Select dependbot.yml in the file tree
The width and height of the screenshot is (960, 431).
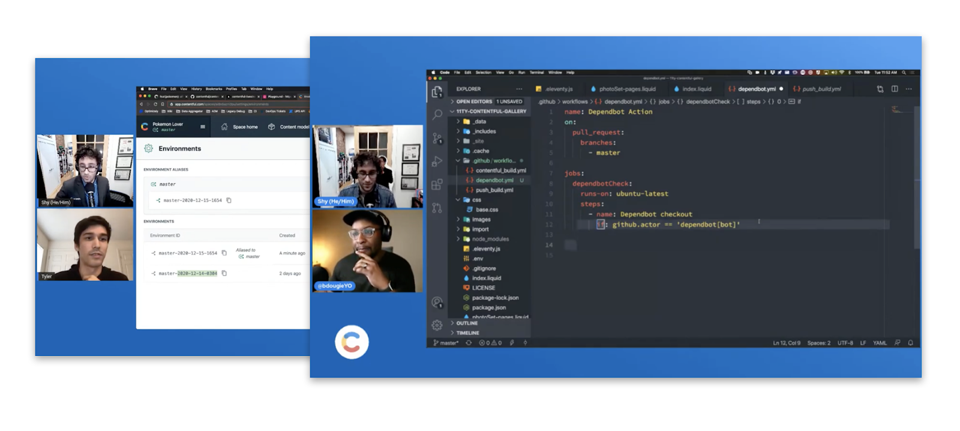coord(490,180)
